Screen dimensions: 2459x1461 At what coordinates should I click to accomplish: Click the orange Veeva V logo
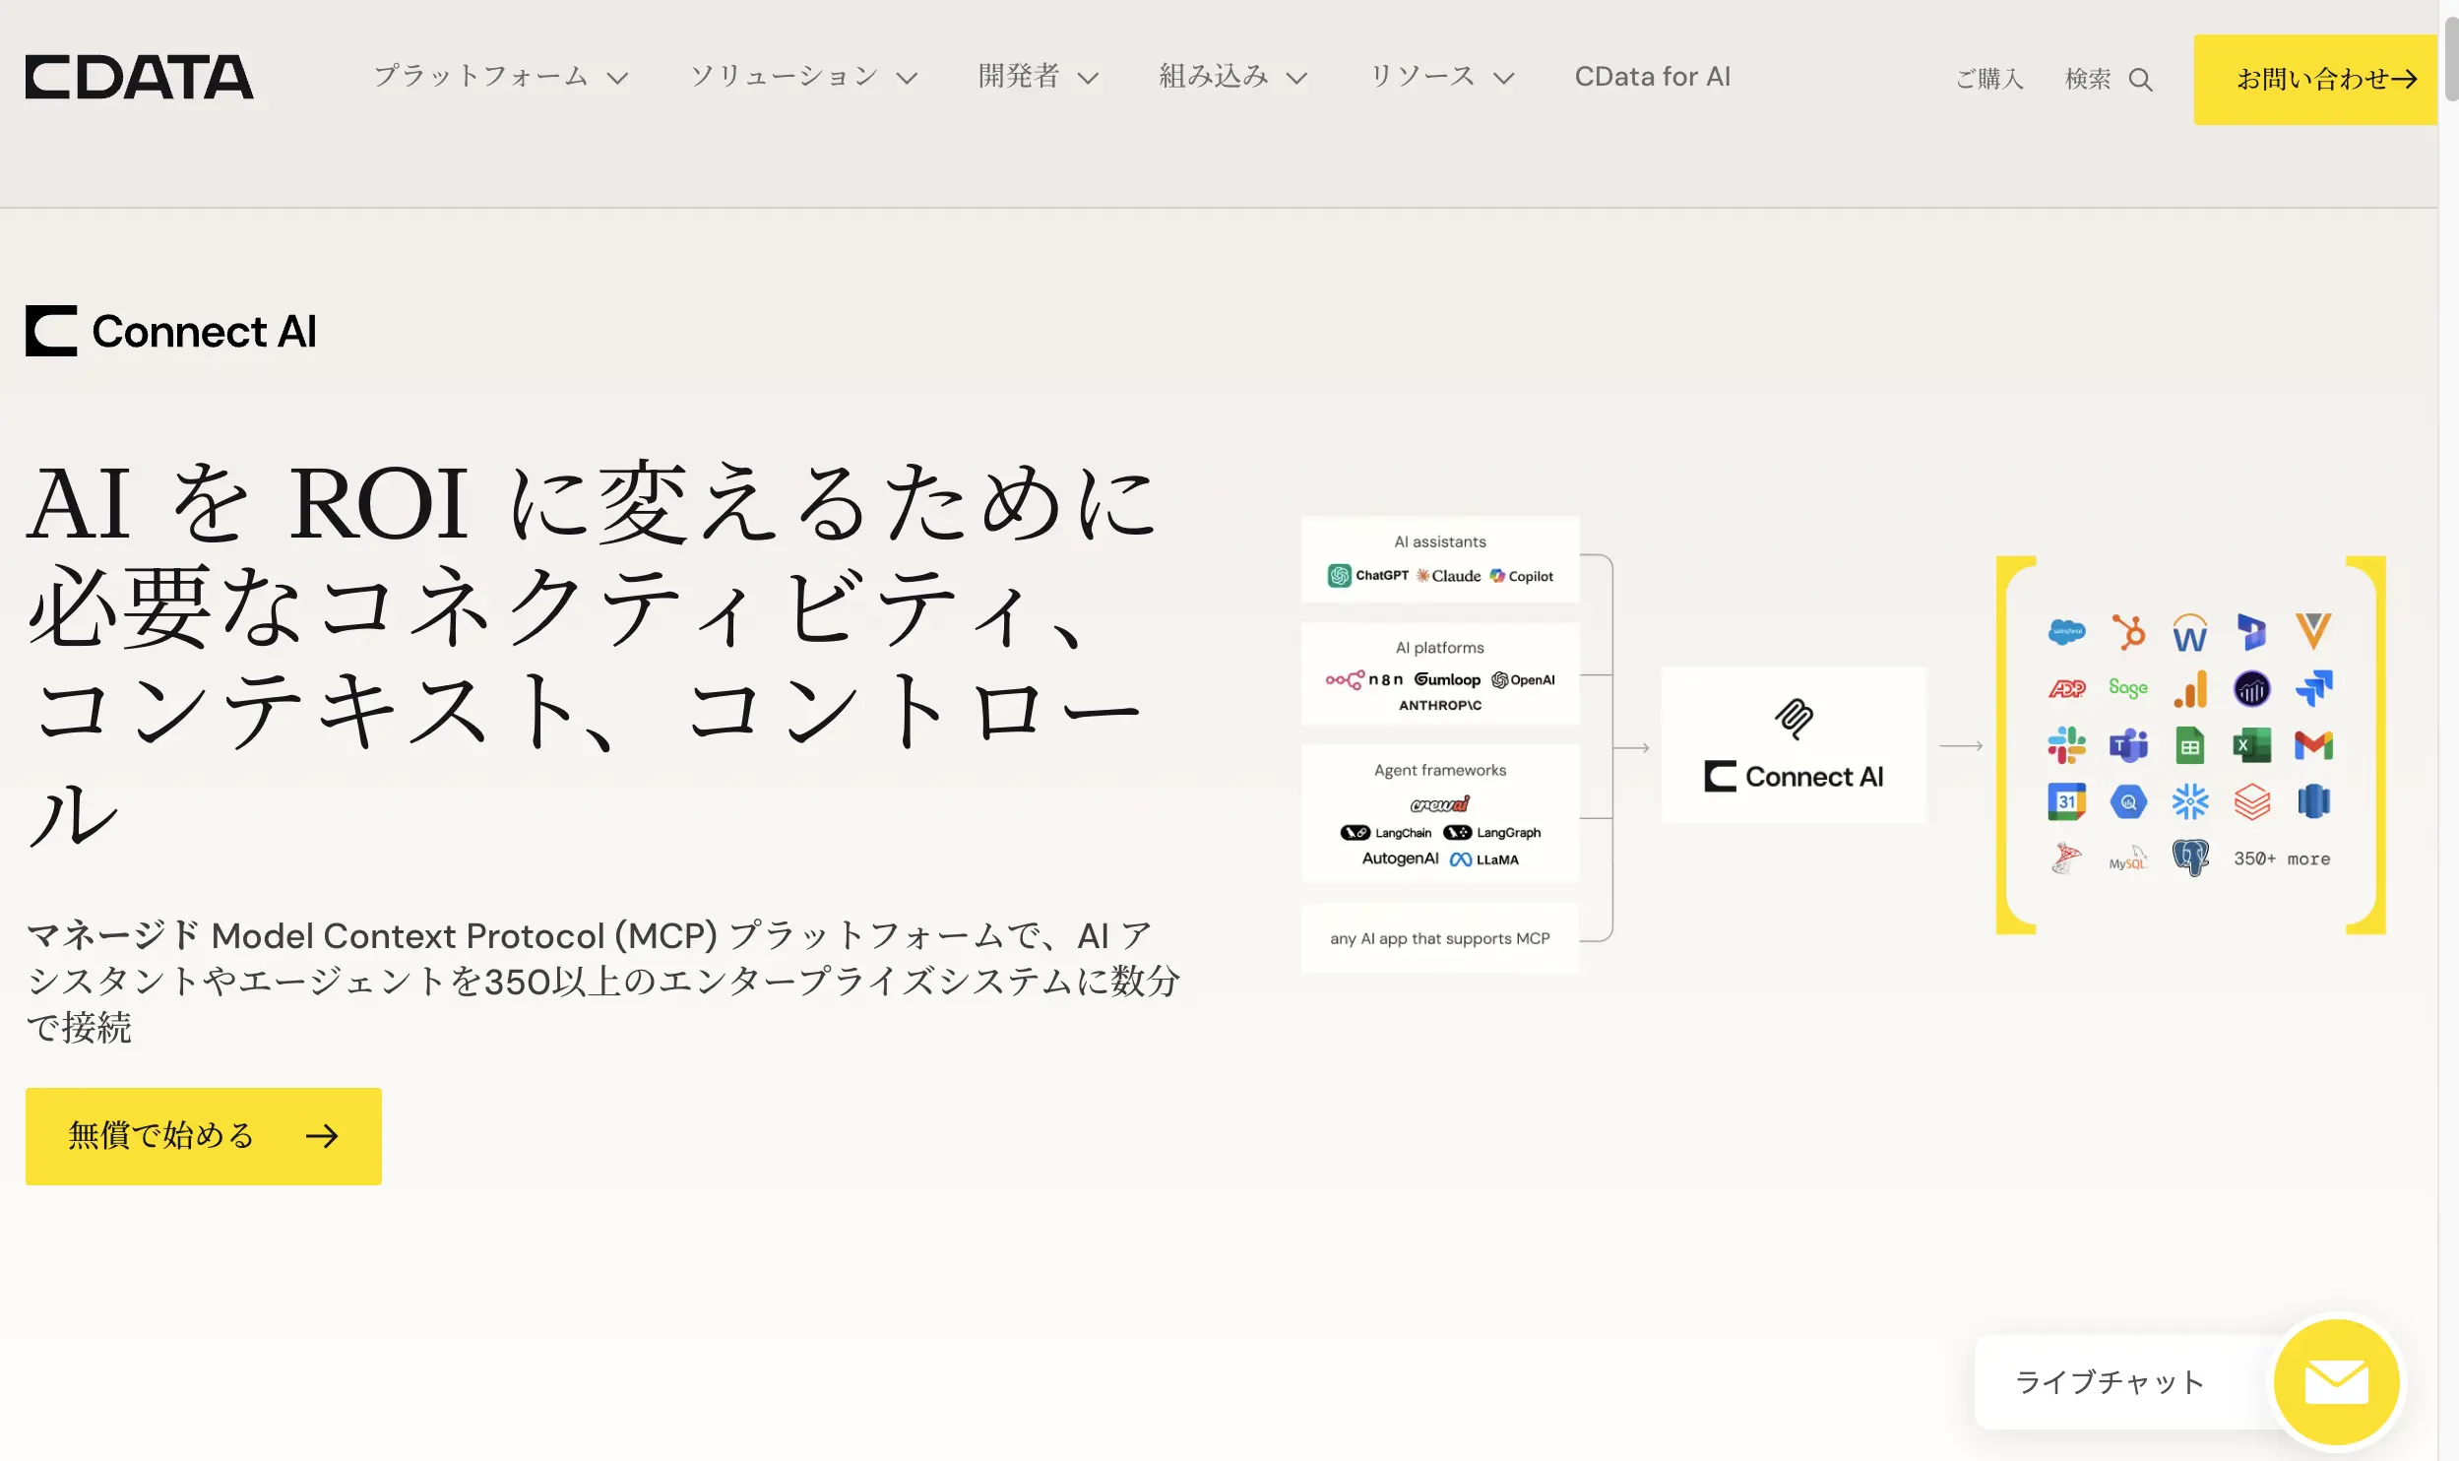click(x=2313, y=630)
